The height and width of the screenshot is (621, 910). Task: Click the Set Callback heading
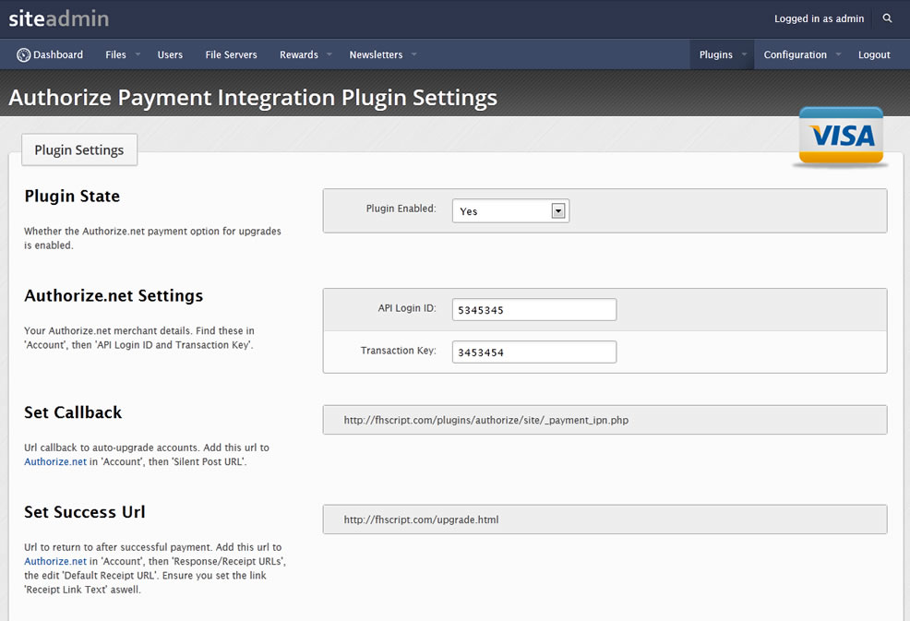[x=73, y=412]
